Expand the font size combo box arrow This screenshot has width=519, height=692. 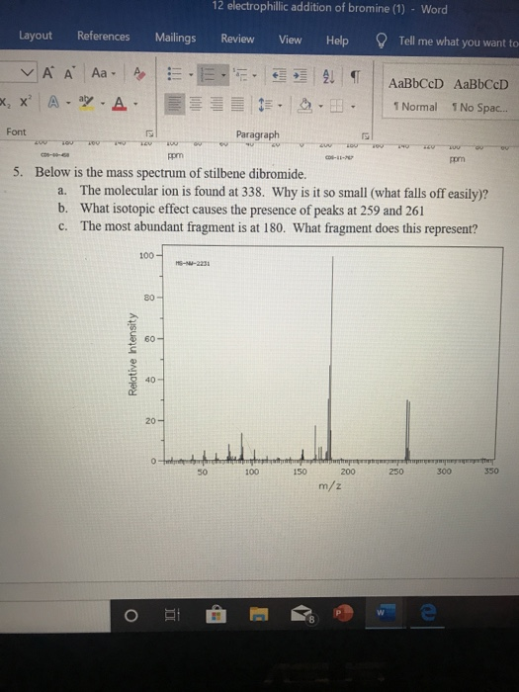tap(28, 72)
